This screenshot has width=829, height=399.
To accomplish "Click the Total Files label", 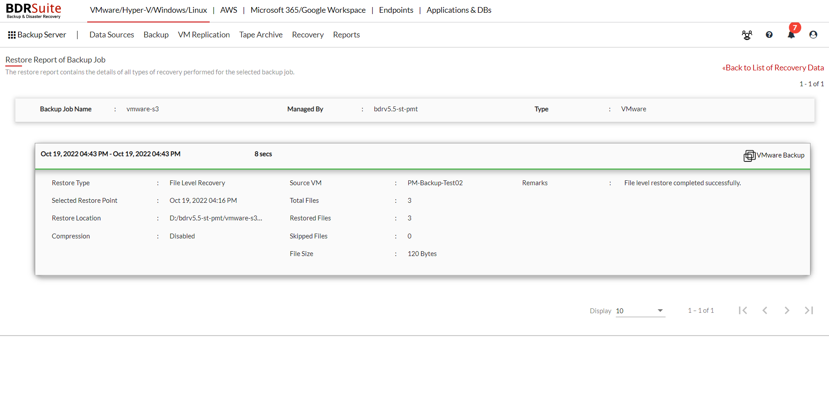I will [x=304, y=201].
